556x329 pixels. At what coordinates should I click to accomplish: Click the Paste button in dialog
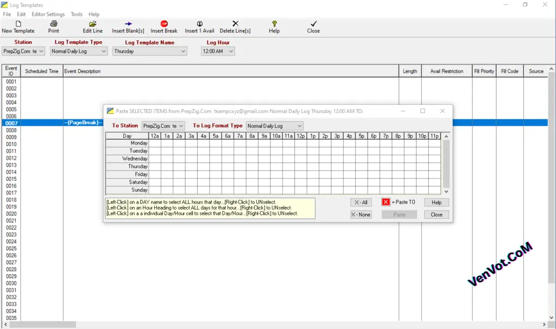point(399,214)
